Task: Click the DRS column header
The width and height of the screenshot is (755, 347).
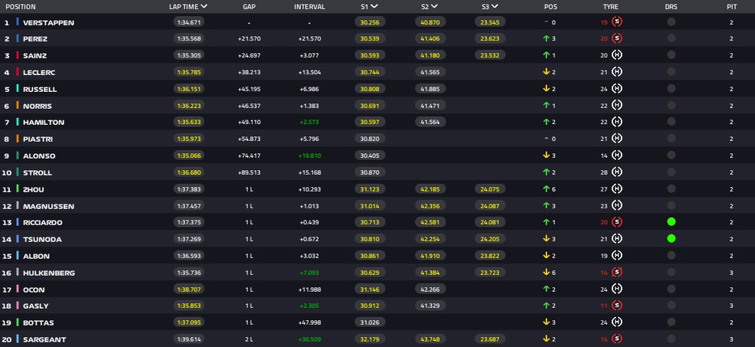Action: pos(671,7)
